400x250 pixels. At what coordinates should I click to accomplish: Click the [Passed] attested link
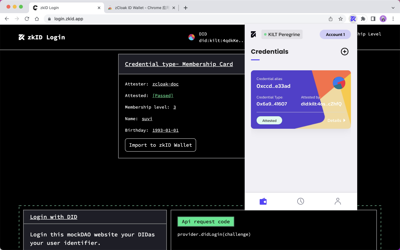(x=162, y=96)
